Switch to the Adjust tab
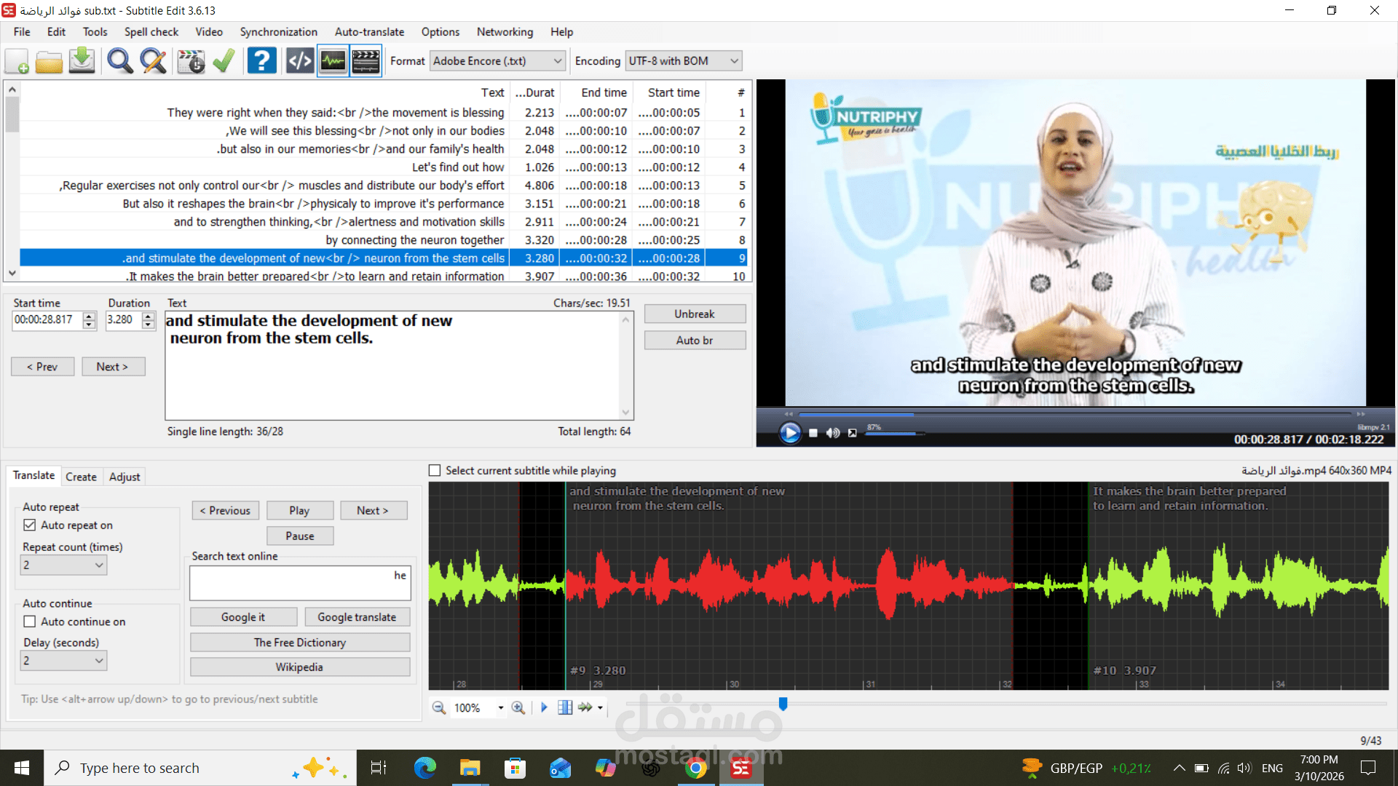Viewport: 1398px width, 786px height. [x=124, y=477]
